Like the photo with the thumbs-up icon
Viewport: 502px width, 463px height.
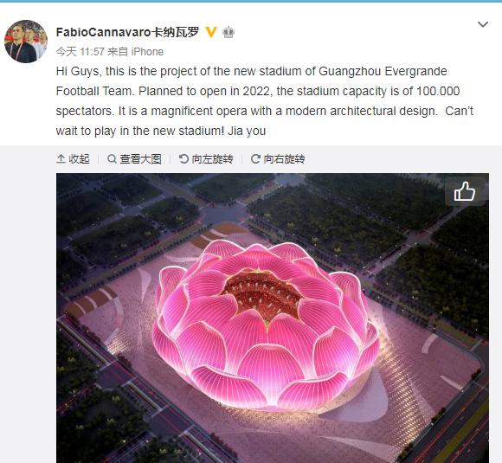click(x=465, y=191)
